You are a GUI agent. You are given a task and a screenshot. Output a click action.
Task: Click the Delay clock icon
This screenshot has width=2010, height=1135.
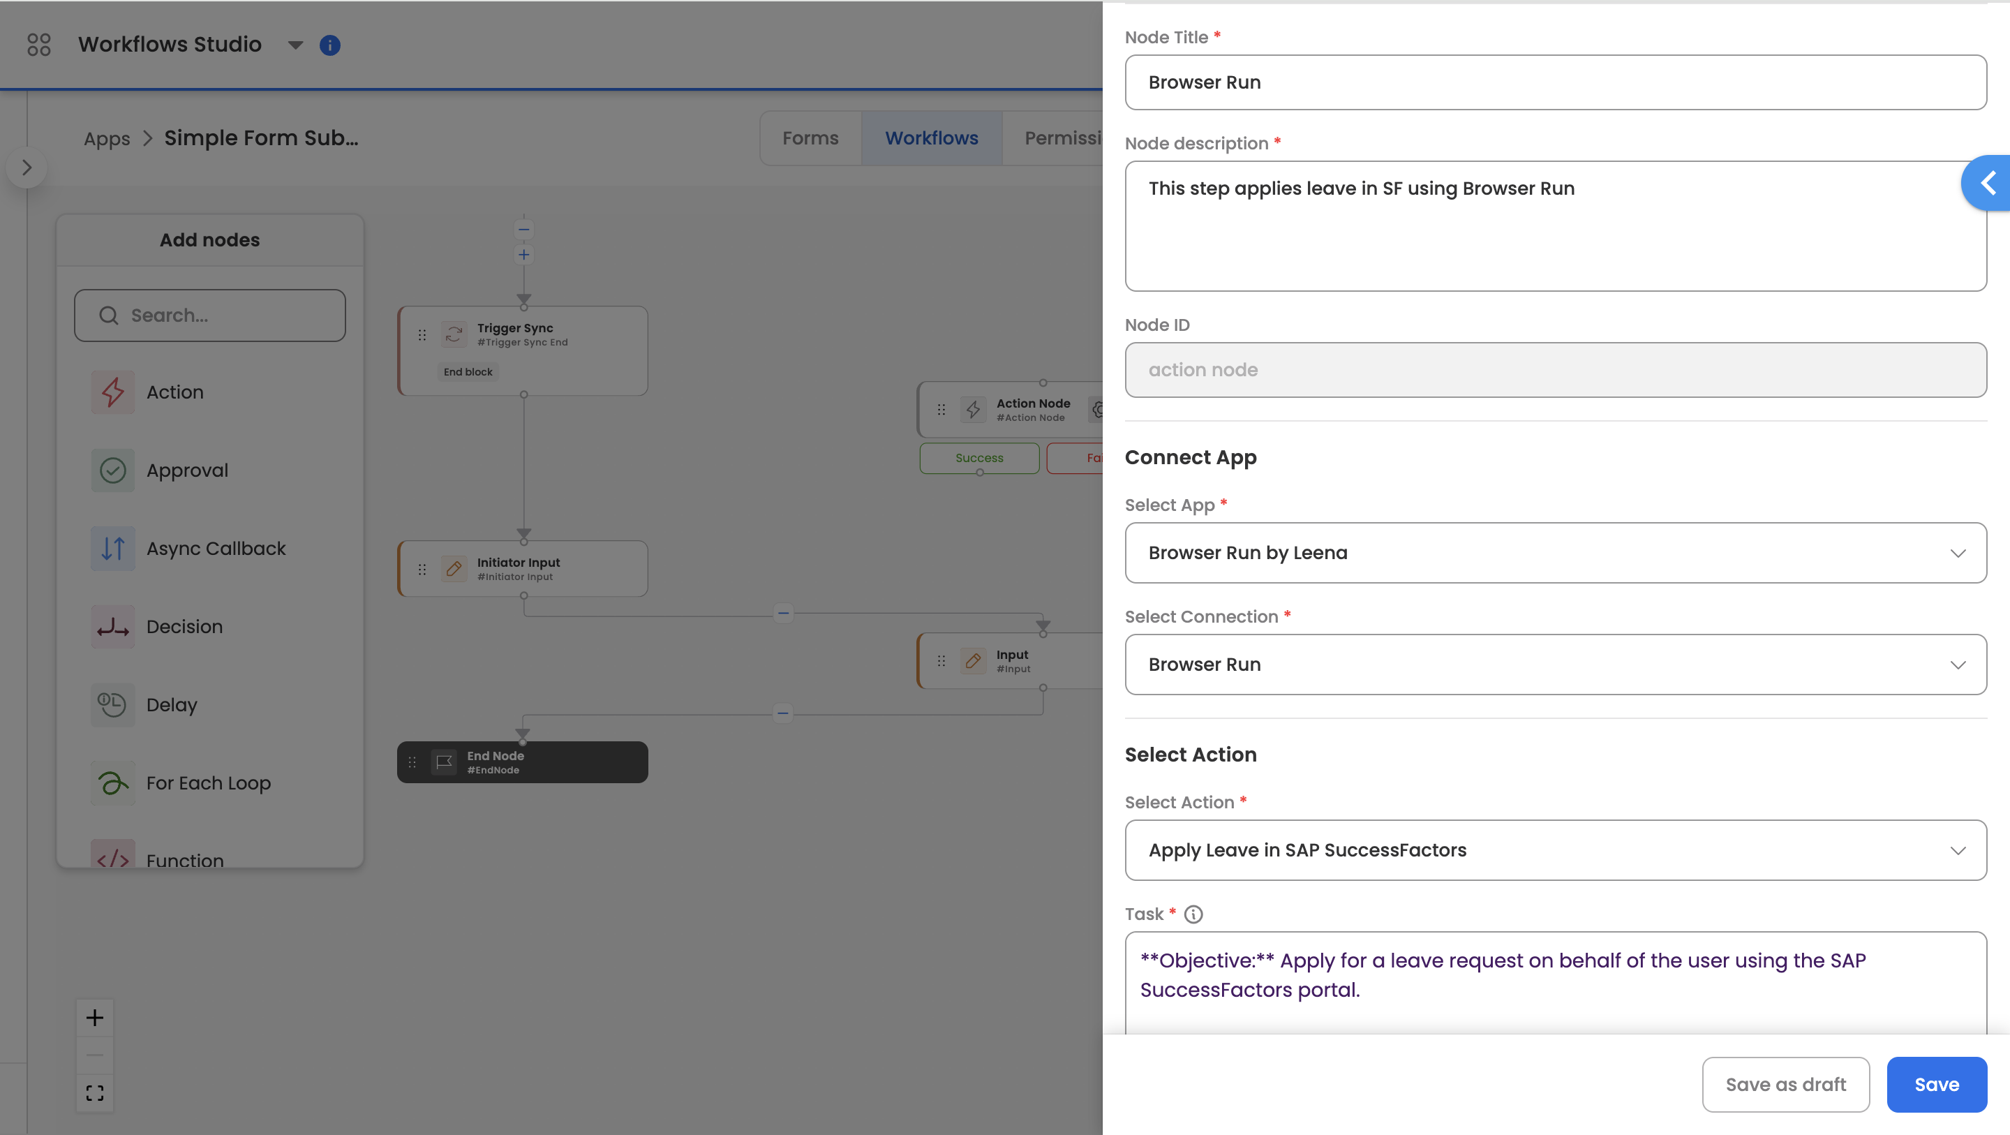112,704
